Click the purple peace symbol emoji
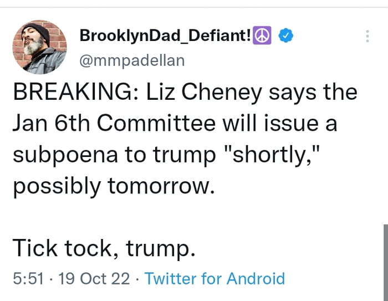 tap(261, 36)
